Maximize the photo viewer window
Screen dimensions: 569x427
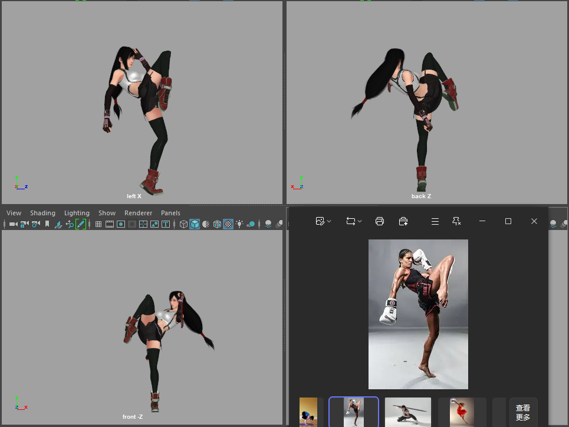[508, 221]
